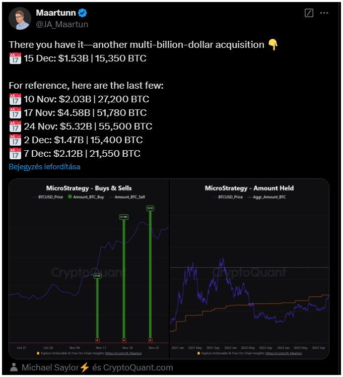This screenshot has width=343, height=377.
Task: Click the person icon beside Michael Saylor
Action: coord(14,367)
